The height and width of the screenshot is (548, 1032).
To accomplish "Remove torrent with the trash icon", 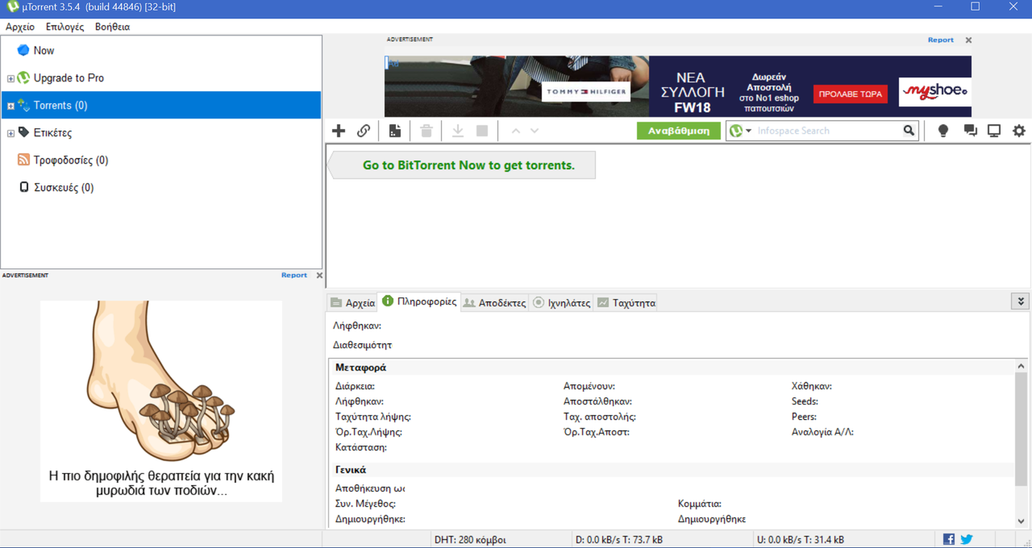I will pyautogui.click(x=427, y=131).
